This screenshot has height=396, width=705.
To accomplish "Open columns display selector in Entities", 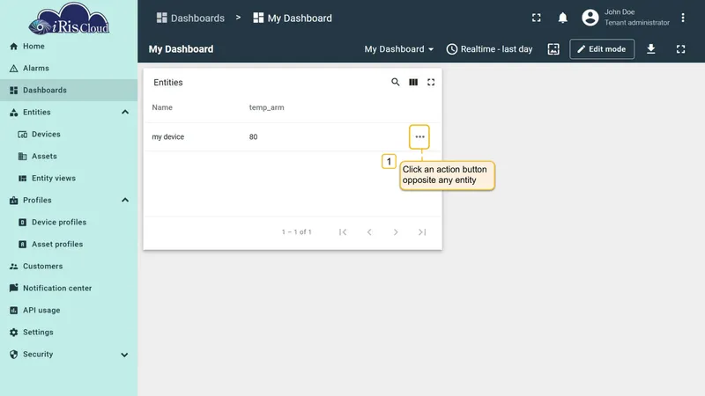I will pos(413,82).
